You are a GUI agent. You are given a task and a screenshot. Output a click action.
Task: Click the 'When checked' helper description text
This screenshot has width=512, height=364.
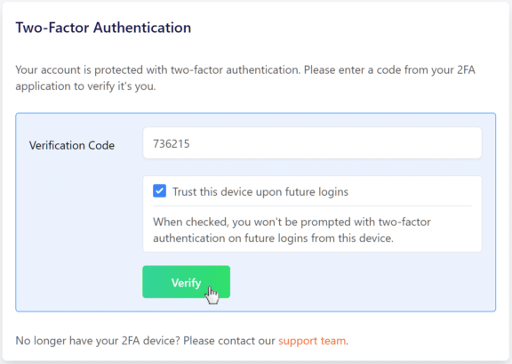tap(292, 230)
